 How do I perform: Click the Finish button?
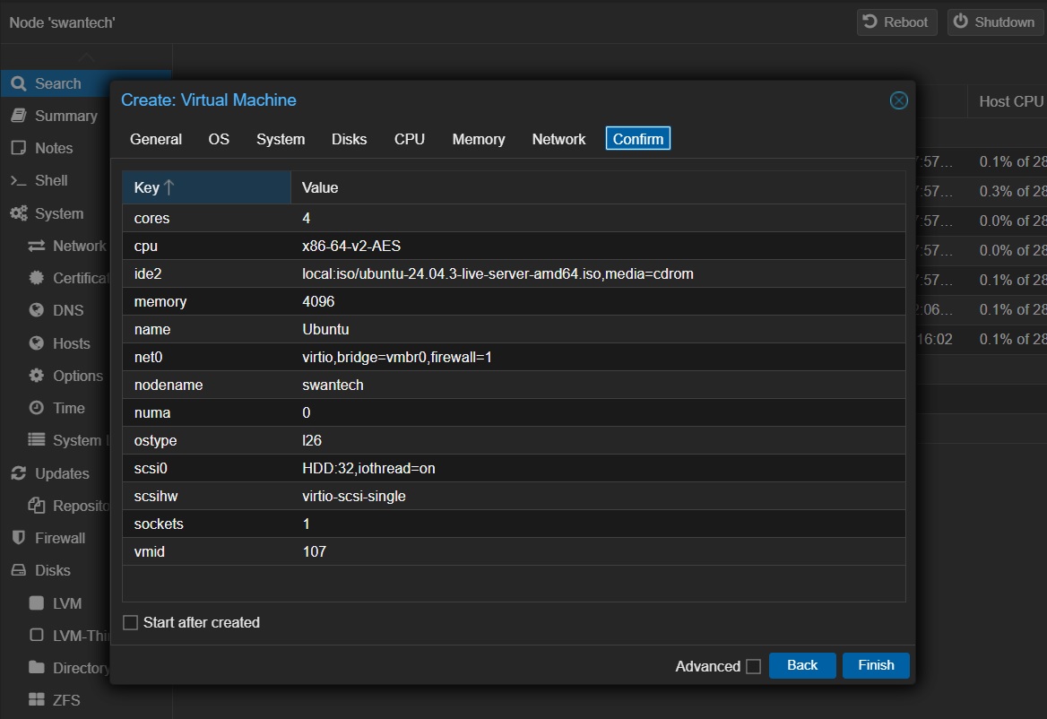[x=876, y=665]
